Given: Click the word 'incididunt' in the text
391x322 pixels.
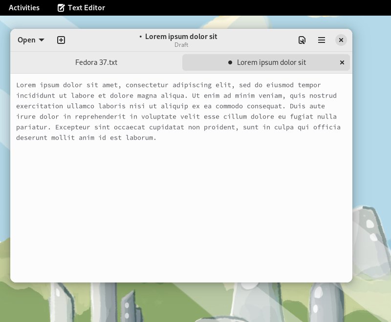Looking at the screenshot, I should 36,96.
